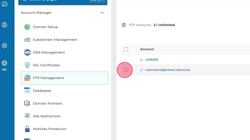Open the settings gear icon
This screenshot has height=140, width=250.
pyautogui.click(x=4, y=46)
